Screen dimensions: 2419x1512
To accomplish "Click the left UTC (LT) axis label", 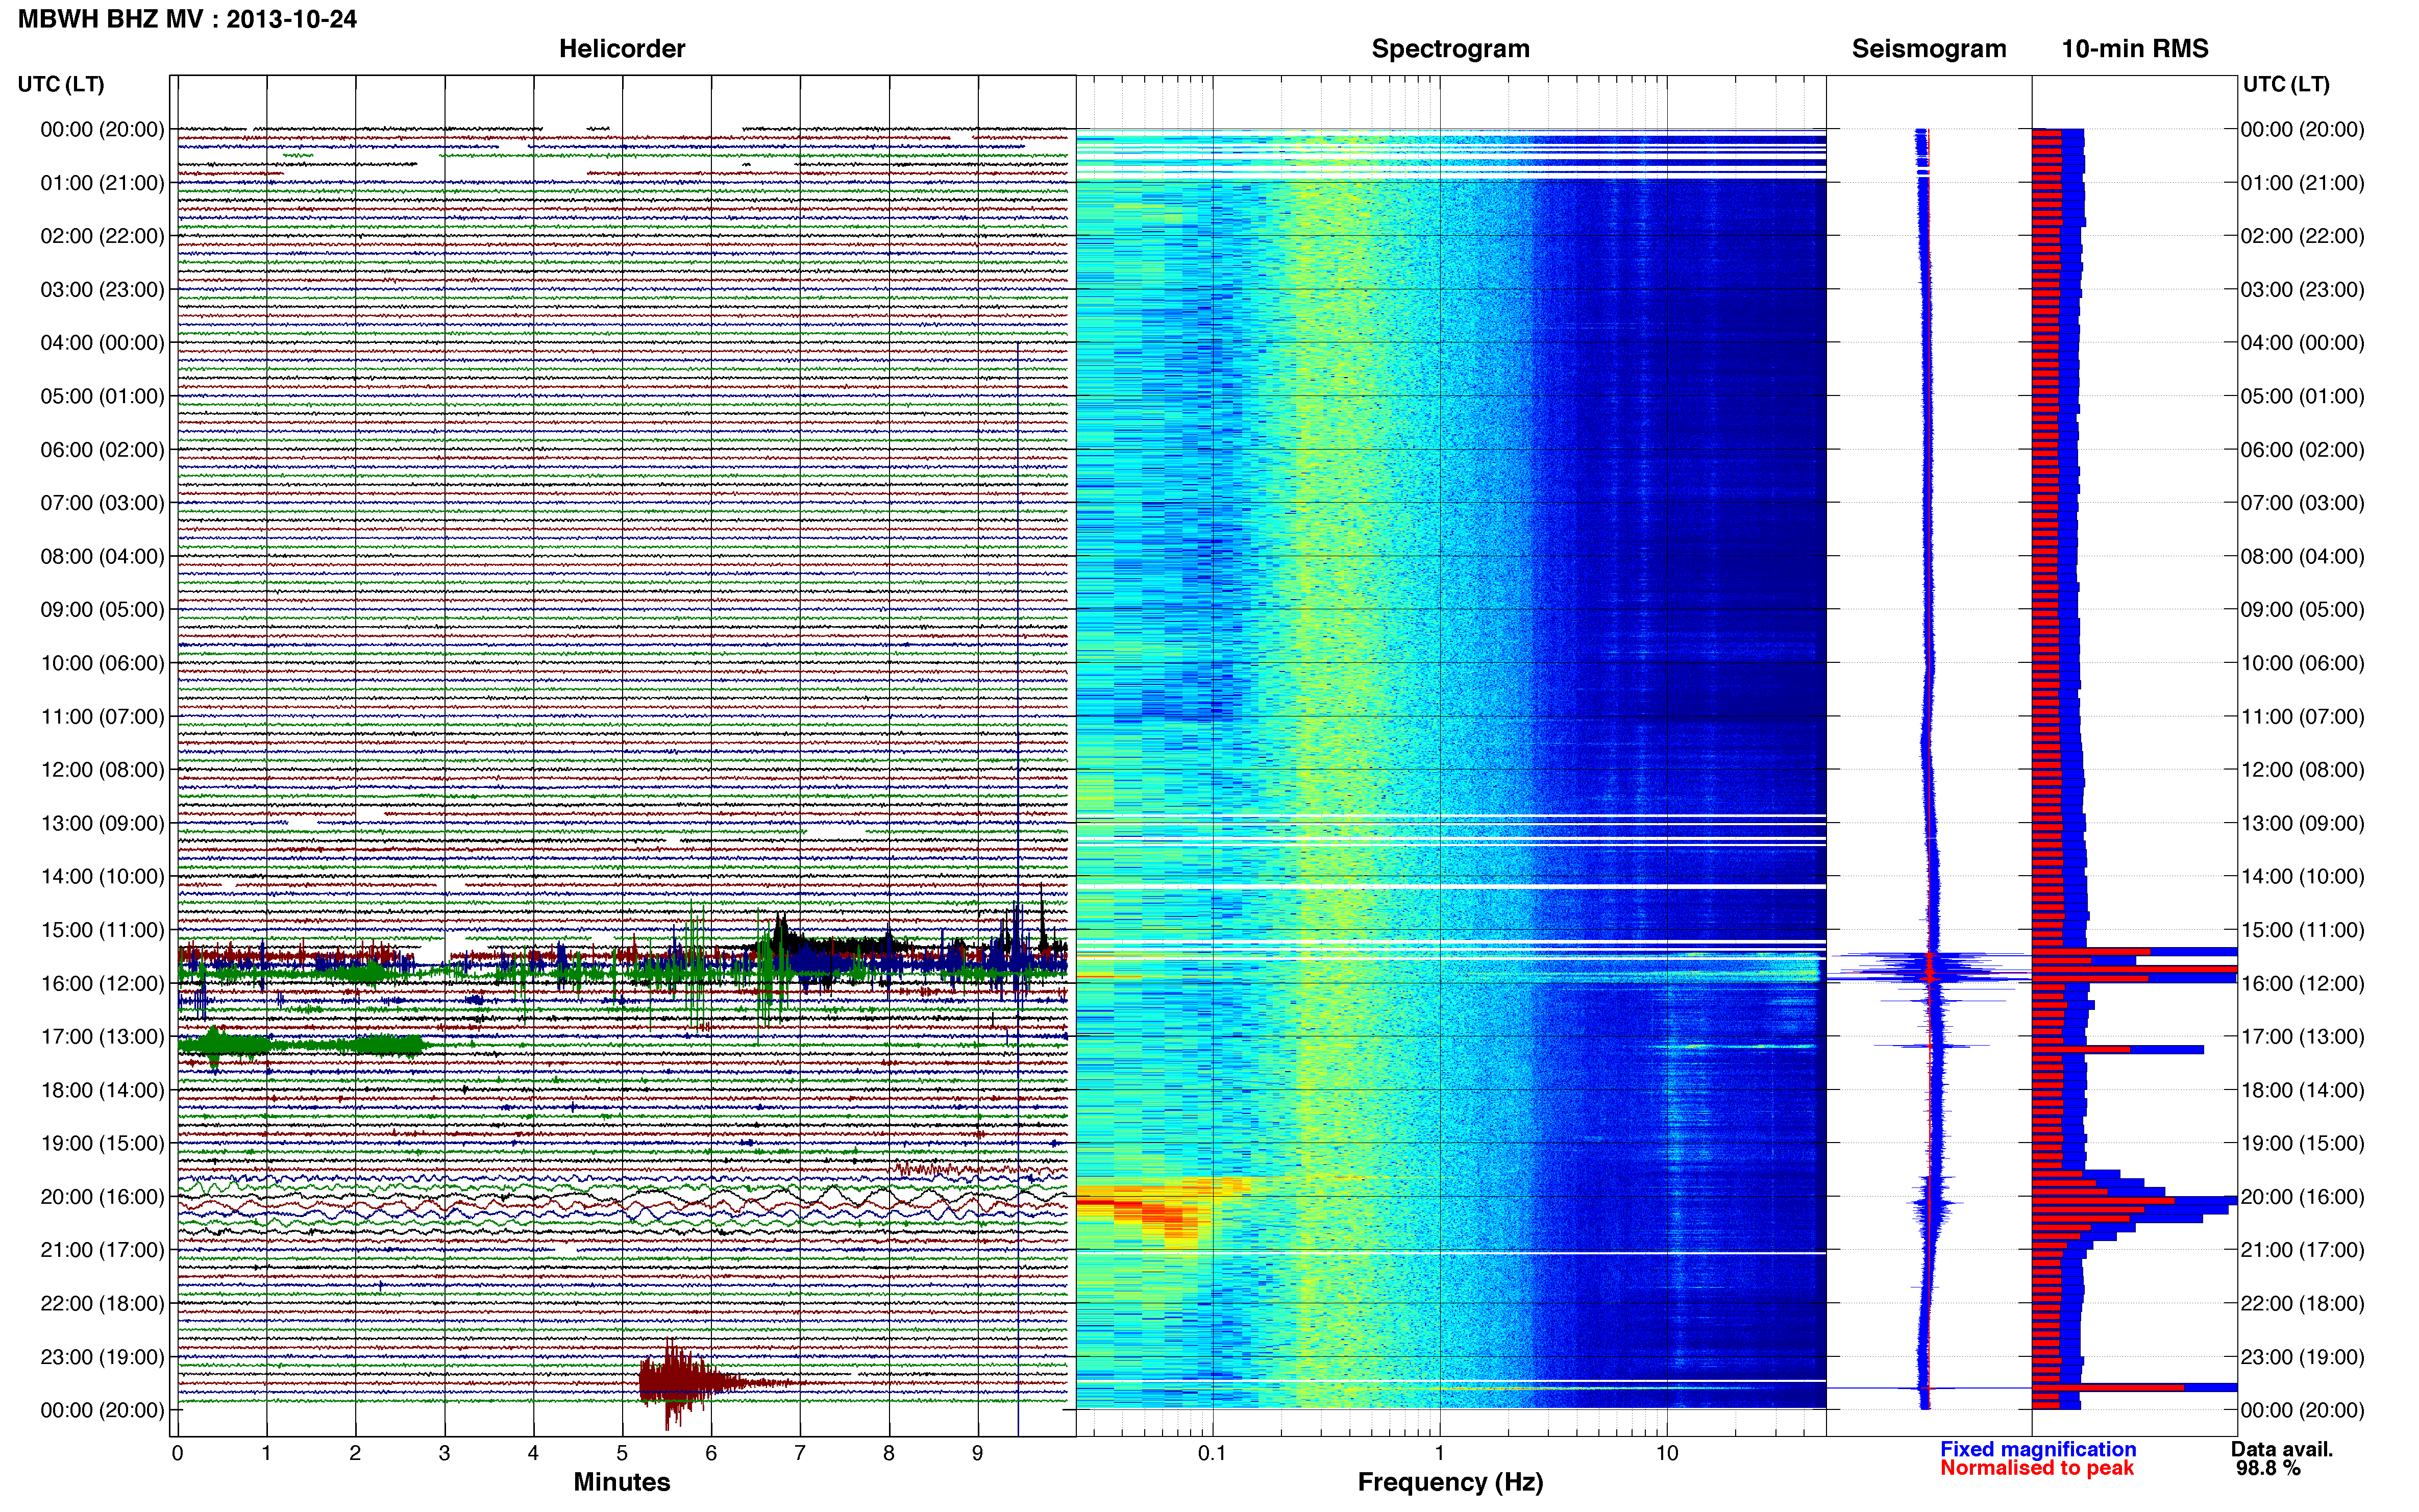I will pyautogui.click(x=61, y=84).
